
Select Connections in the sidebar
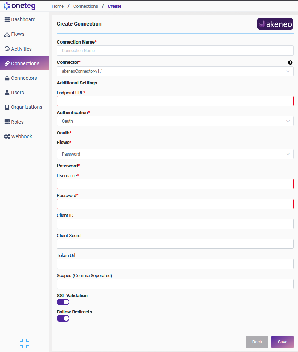25,63
